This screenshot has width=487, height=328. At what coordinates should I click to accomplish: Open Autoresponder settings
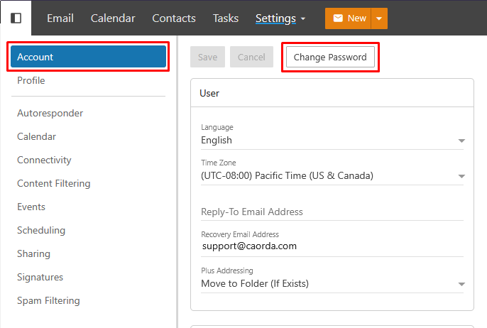[50, 113]
